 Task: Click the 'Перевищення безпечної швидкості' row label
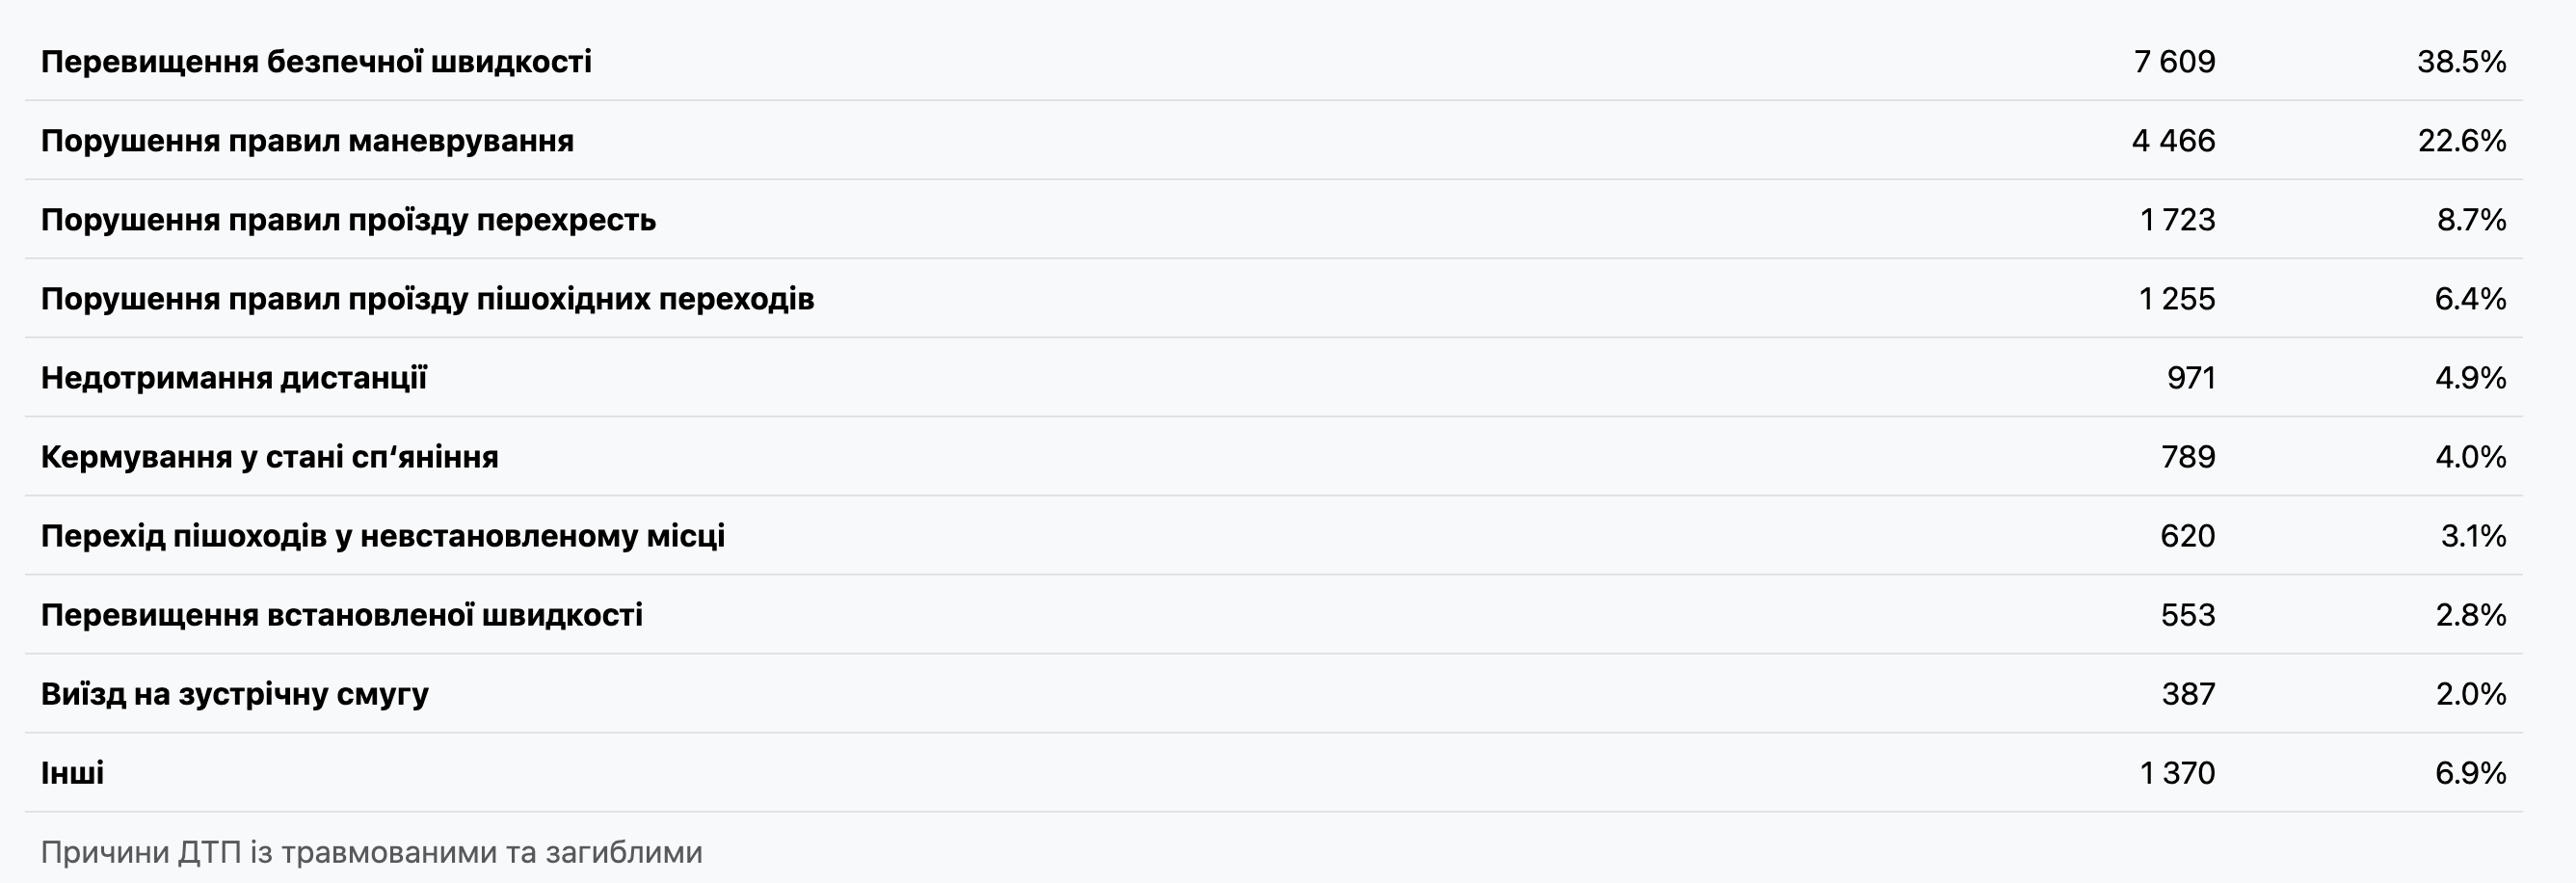point(316,62)
